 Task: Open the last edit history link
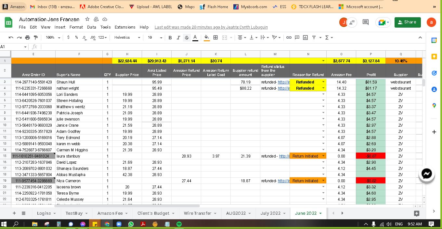(211, 27)
